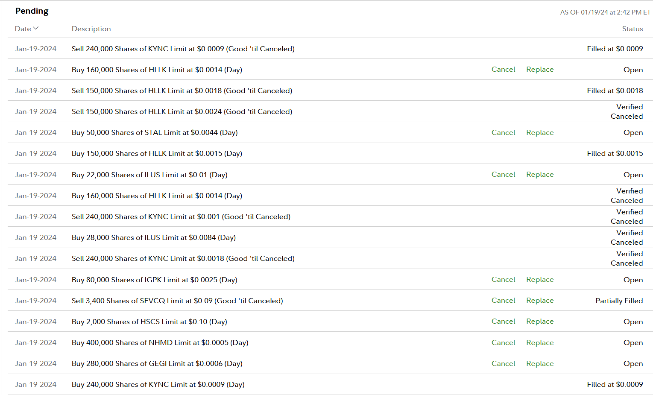
Task: Click the Status column header
Action: [632, 29]
